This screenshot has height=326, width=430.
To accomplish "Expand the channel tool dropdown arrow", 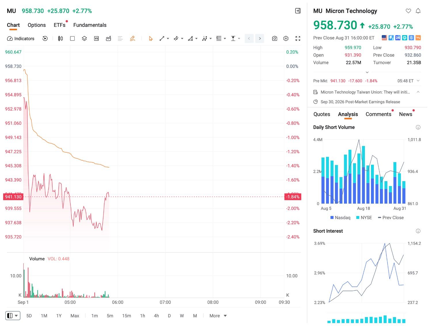I will coord(182,39).
